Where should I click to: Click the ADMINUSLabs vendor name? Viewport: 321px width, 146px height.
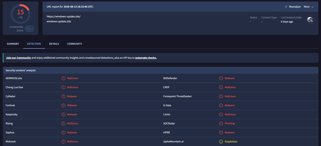14,78
